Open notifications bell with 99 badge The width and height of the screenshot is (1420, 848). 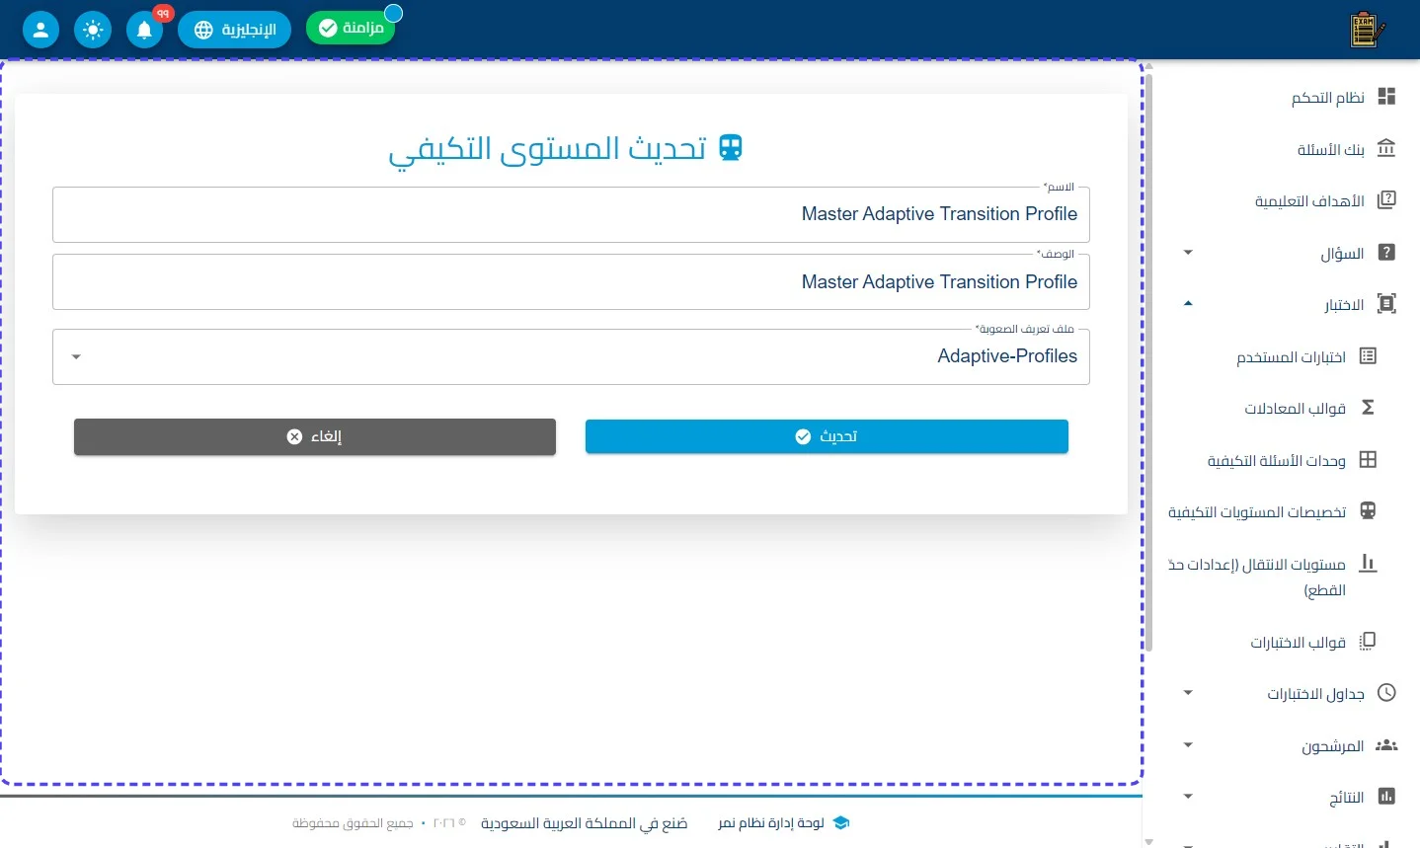[144, 30]
